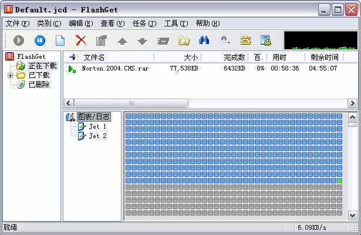Viewport: 361px width, 235px height.
Task: Open the 工具(T) menu
Action: pyautogui.click(x=176, y=23)
